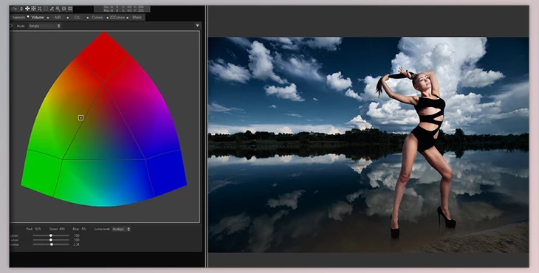
Task: Click the X-shaped toolbar icon
Action: coord(40,9)
